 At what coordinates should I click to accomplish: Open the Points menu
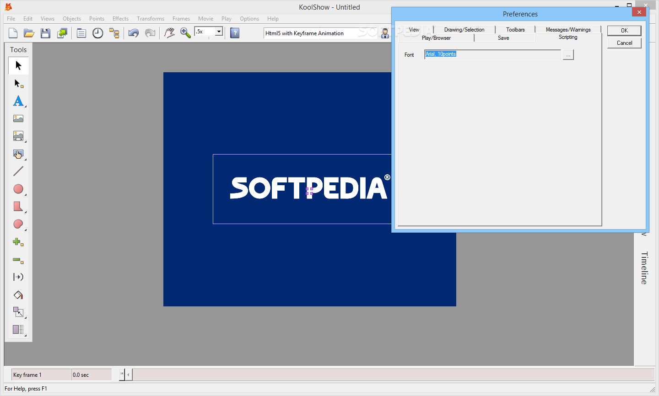(97, 19)
